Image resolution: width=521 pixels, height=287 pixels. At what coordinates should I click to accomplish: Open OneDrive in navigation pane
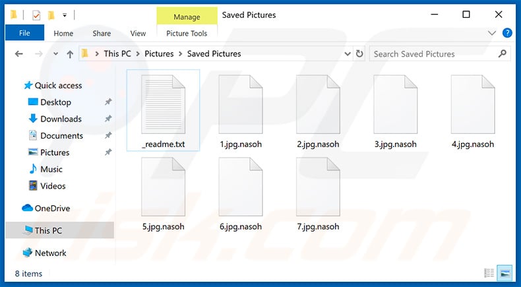tap(52, 208)
